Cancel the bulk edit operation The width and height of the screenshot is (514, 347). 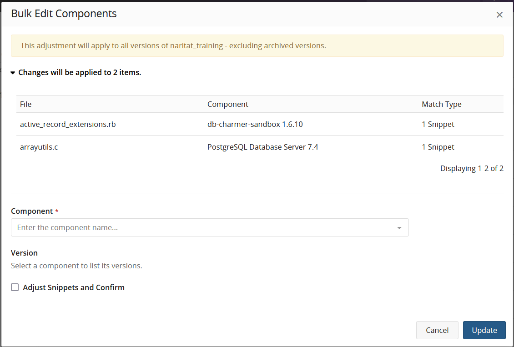(437, 330)
